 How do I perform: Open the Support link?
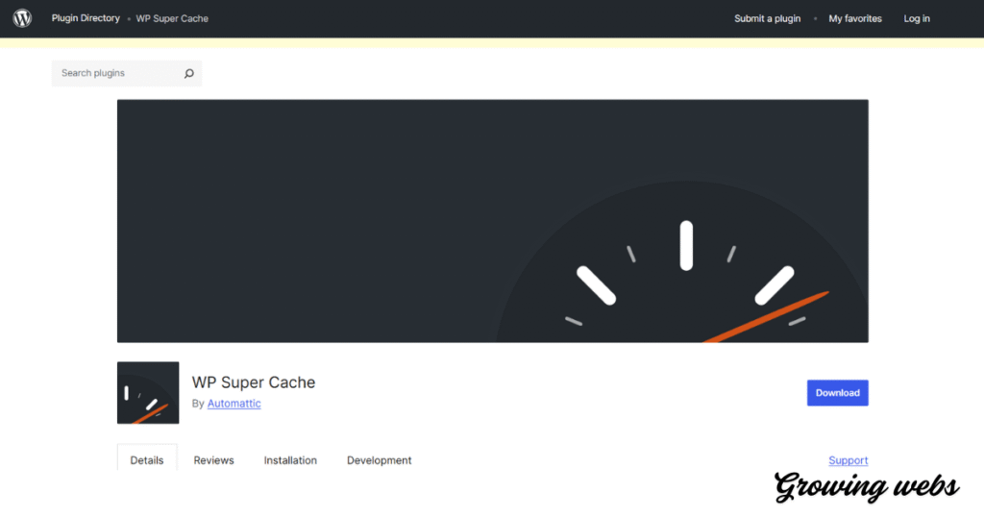point(848,460)
